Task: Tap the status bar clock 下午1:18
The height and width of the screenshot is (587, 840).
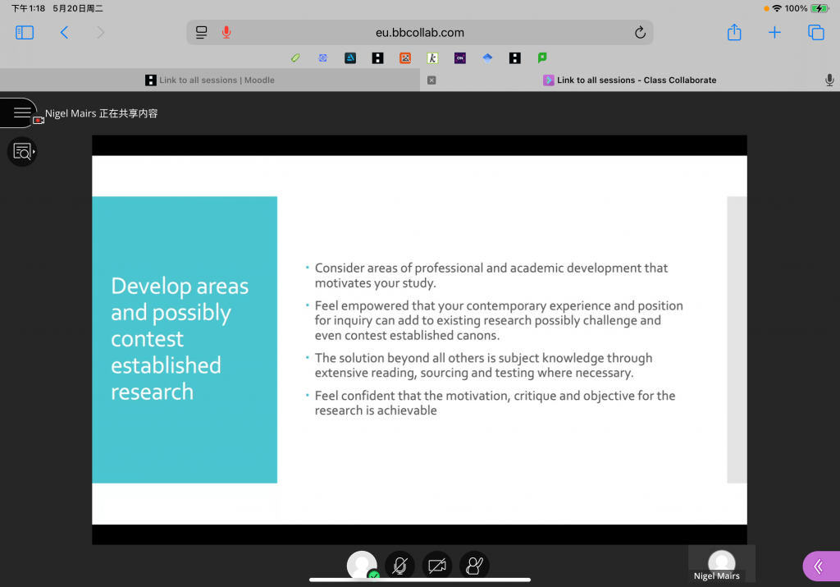Action: 29,8
